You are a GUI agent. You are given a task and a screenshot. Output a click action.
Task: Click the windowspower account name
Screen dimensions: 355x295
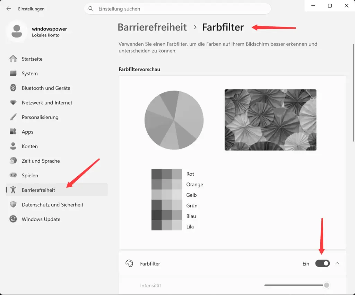[x=49, y=29]
